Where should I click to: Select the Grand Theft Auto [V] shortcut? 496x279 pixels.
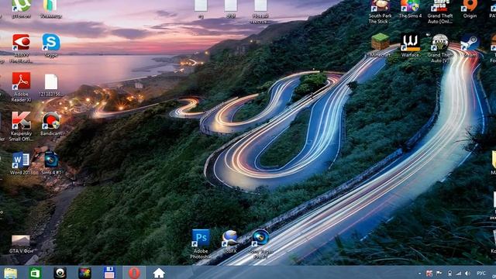pyautogui.click(x=440, y=48)
